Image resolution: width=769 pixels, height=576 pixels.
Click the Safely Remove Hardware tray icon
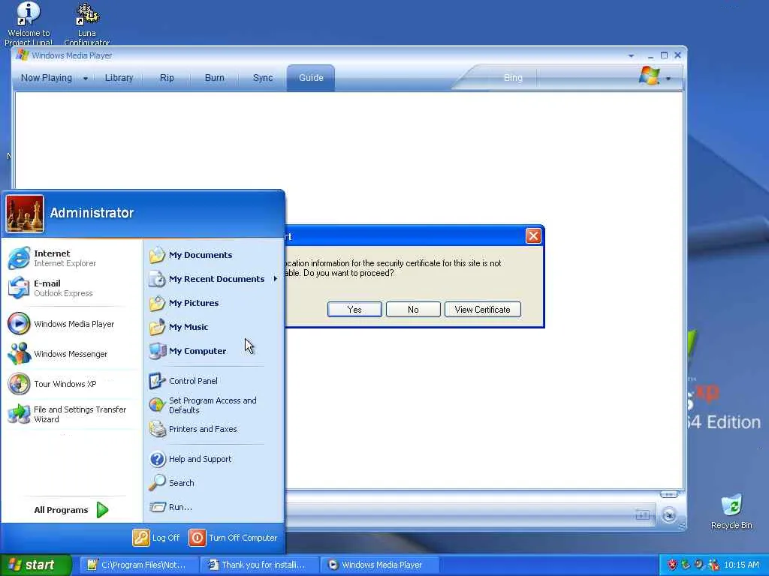click(x=686, y=565)
